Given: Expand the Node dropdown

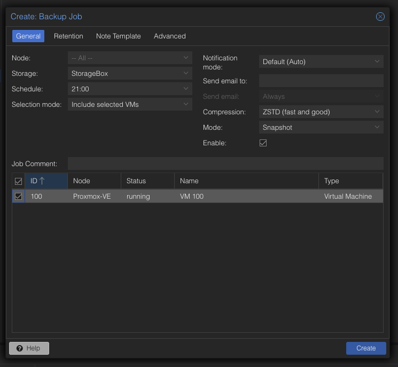Looking at the screenshot, I should pyautogui.click(x=130, y=58).
